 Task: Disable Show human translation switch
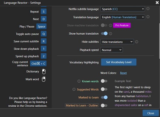pyautogui.click(x=104, y=34)
